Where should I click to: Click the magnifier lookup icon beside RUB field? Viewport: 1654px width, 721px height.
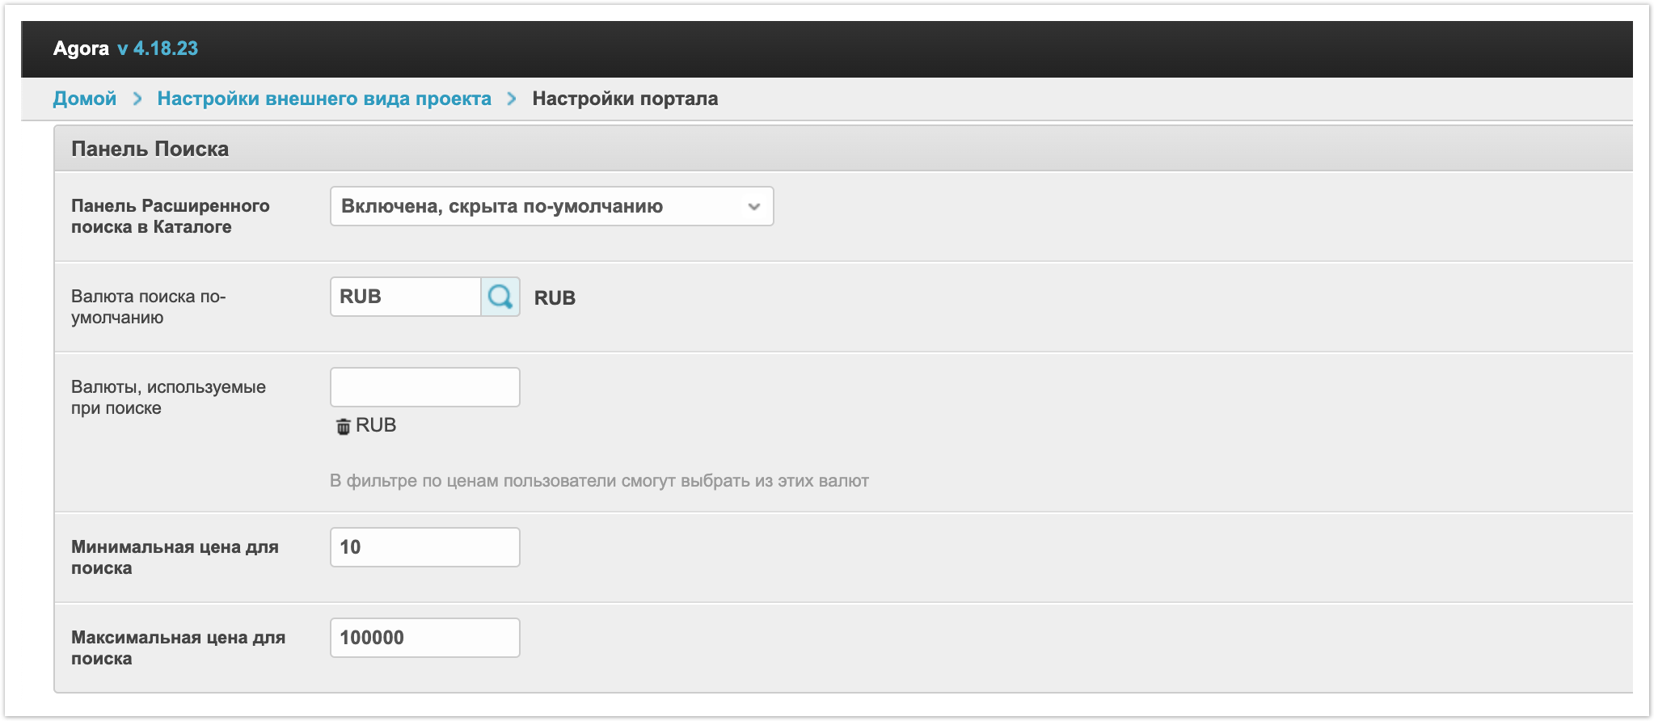click(500, 297)
